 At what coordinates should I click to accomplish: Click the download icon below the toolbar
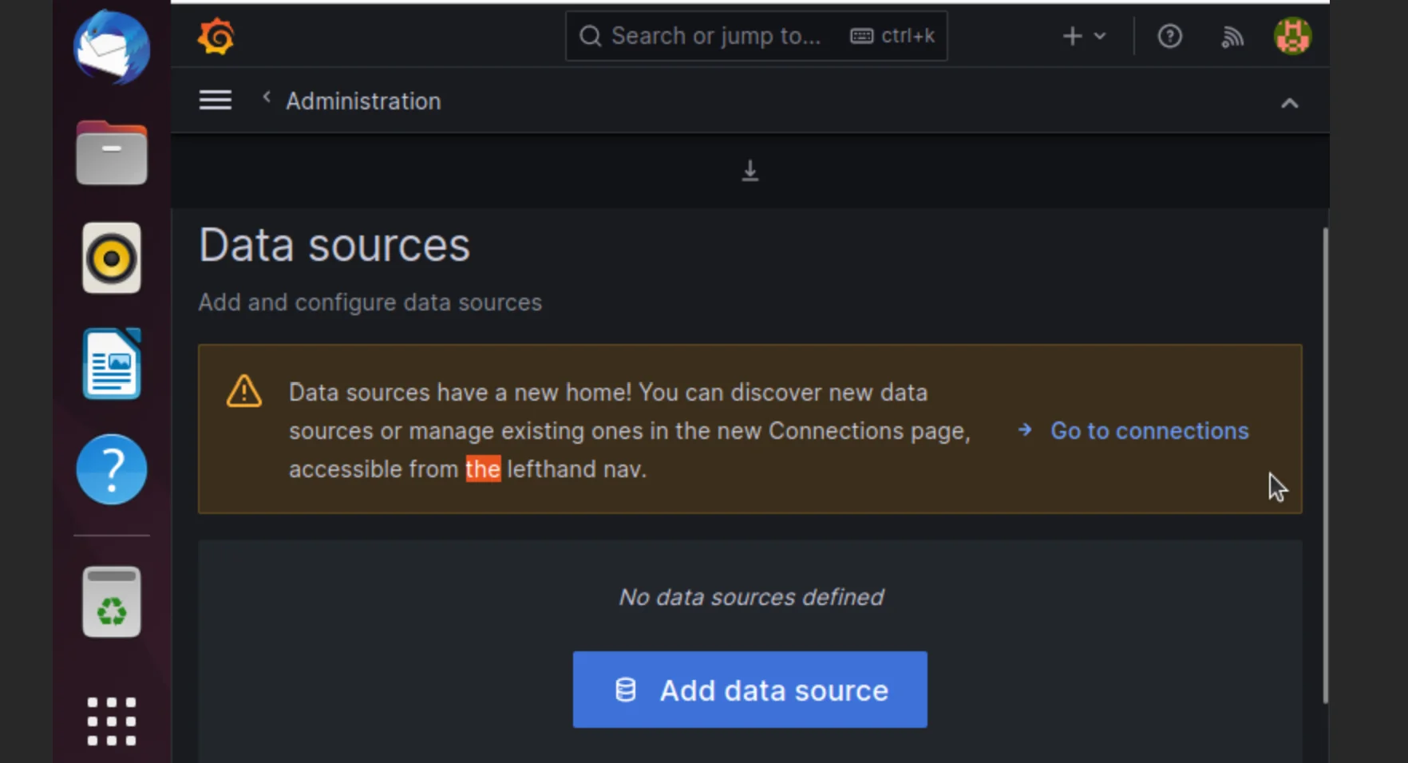(749, 171)
